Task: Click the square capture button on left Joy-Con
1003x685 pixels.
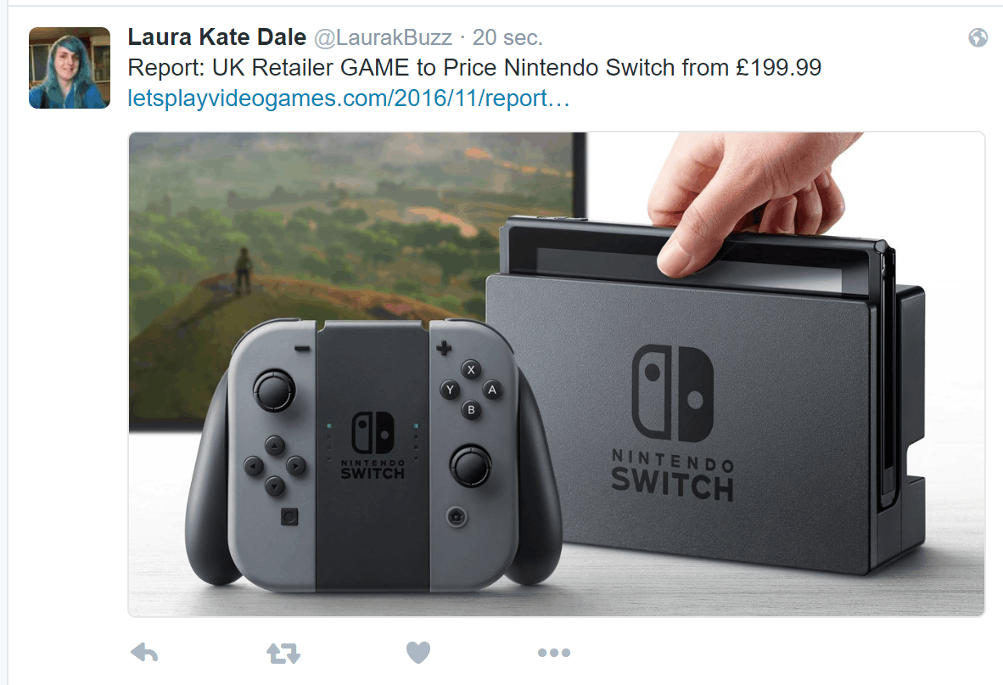Action: (289, 516)
